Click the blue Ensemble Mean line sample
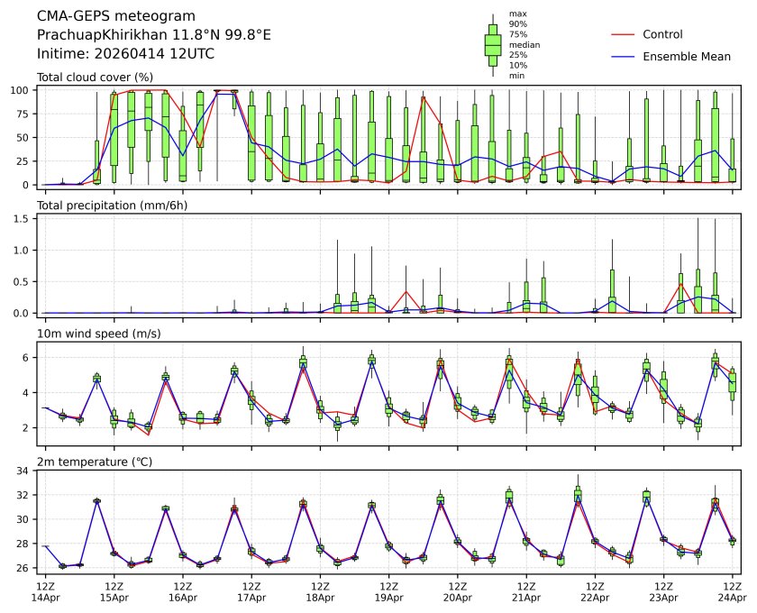This screenshot has height=613, width=757. click(x=623, y=57)
